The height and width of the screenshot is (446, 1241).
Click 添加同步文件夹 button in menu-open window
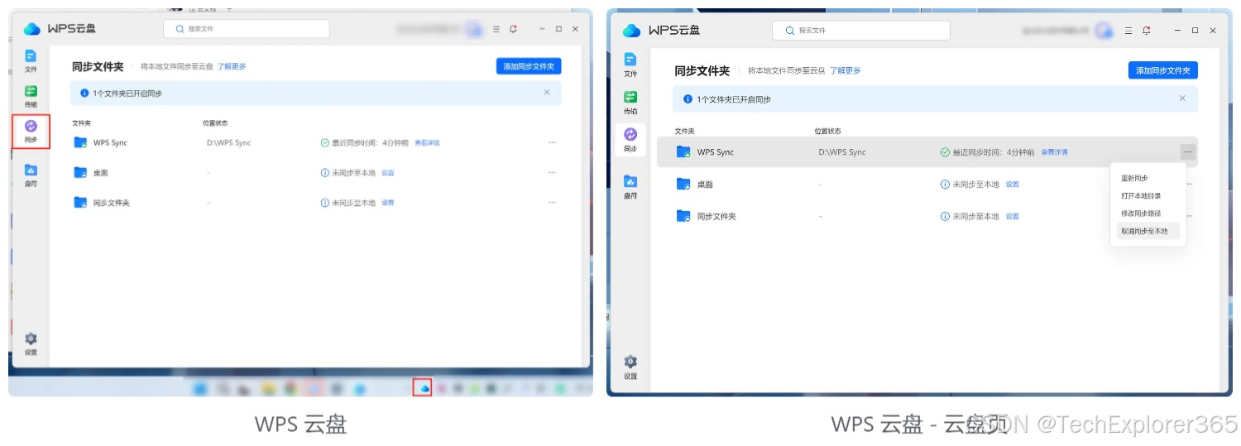(x=1163, y=71)
